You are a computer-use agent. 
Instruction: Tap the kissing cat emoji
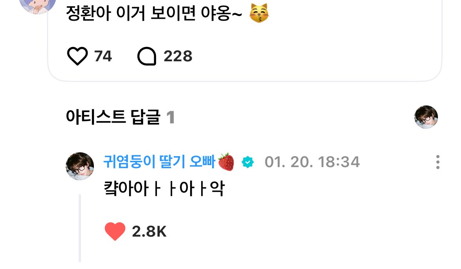pyautogui.click(x=259, y=13)
